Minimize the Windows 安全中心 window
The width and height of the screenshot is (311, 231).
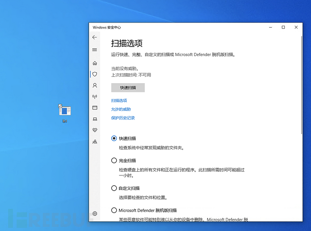pyautogui.click(x=270, y=27)
